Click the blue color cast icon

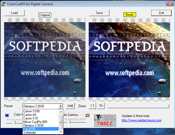[x=7, y=115]
